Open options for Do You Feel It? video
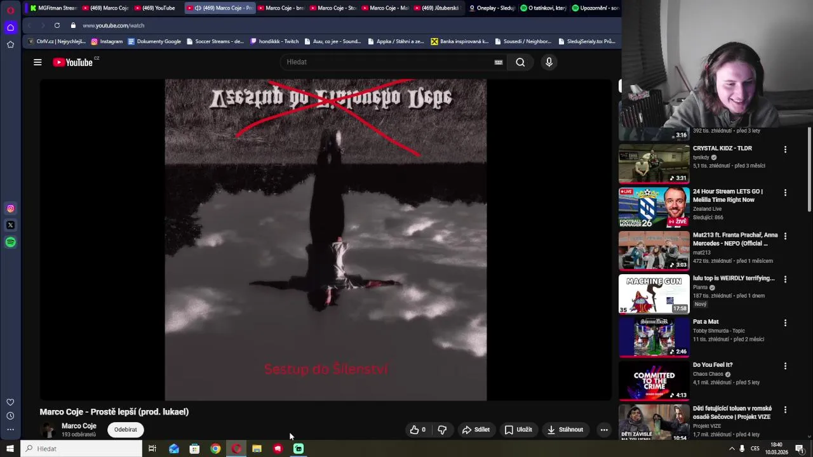Image resolution: width=813 pixels, height=457 pixels. click(x=785, y=366)
